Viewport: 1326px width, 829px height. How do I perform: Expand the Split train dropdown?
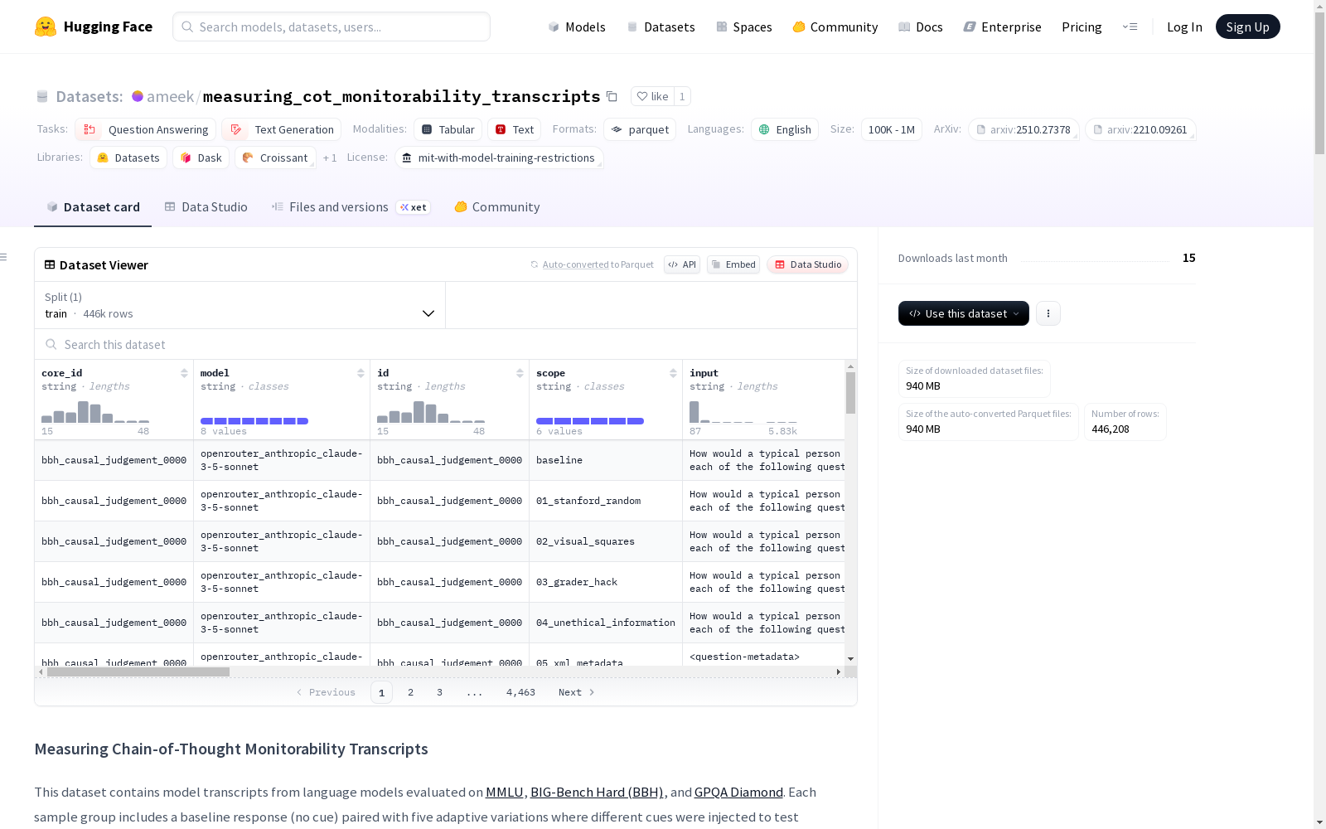pos(240,305)
